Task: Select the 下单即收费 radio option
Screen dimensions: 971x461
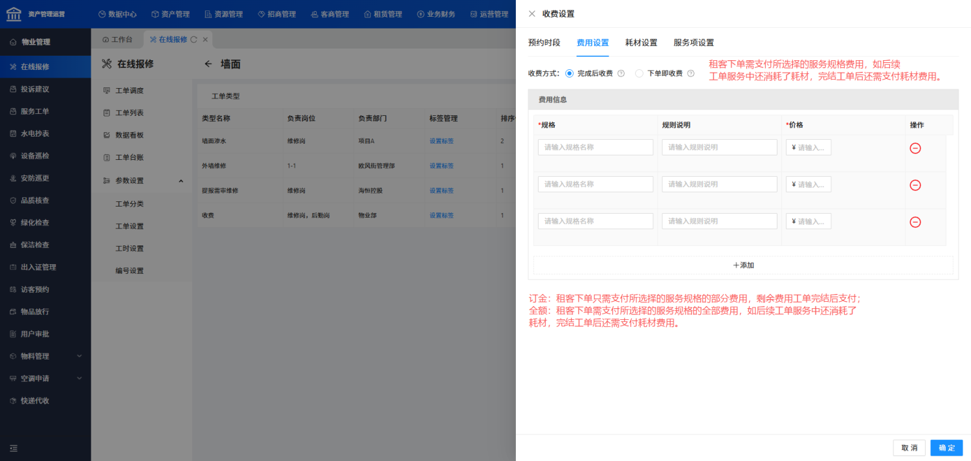Action: pyautogui.click(x=639, y=74)
